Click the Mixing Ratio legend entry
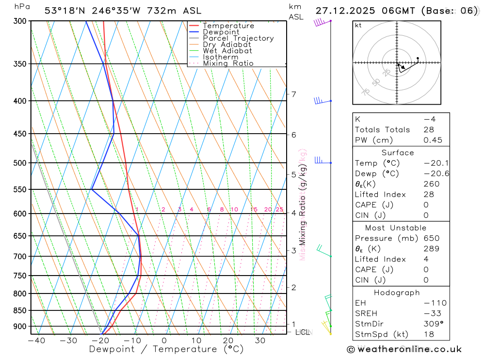The height and width of the screenshot is (355, 485). [x=221, y=63]
